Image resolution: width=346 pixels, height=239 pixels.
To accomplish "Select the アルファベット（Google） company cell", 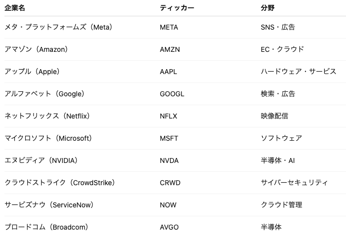I will point(44,94).
